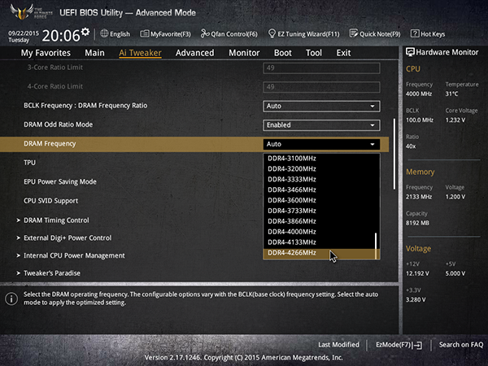The image size is (488, 366).
Task: Click the info icon in the help area
Action: [x=11, y=298]
